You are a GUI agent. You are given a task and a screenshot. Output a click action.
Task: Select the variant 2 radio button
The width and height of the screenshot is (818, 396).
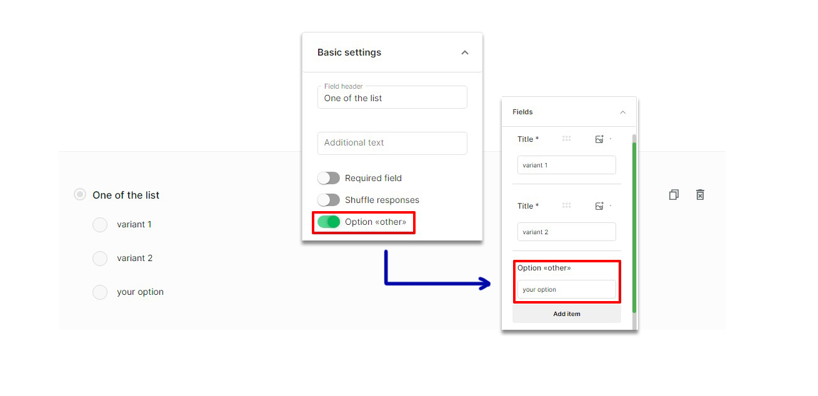coord(100,258)
